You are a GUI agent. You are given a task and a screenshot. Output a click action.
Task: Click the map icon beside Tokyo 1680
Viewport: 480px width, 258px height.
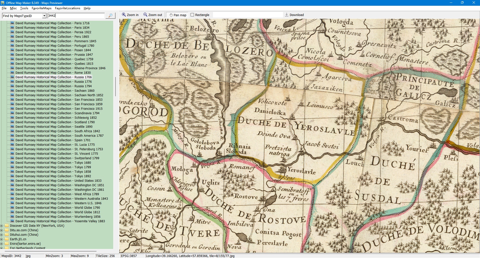12,162
